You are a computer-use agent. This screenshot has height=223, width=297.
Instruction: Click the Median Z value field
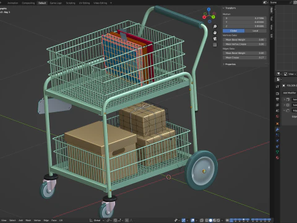(244, 26)
